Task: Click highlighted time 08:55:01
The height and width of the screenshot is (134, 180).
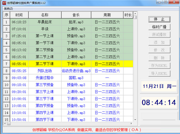Action: click(x=19, y=64)
